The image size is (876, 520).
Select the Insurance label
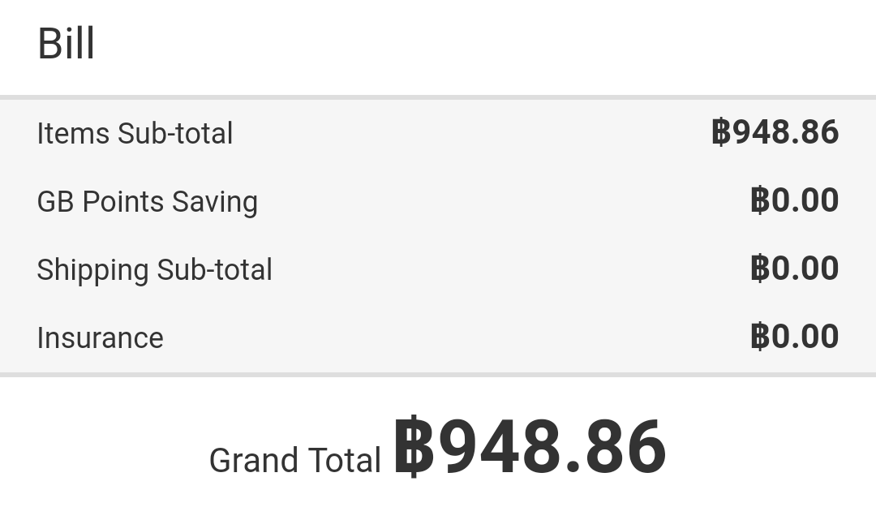click(101, 338)
